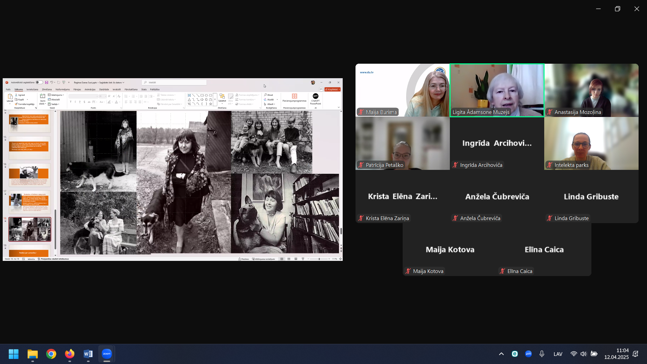Toggle the Automātiskā saglabāšana autosave switch
The height and width of the screenshot is (364, 647).
tap(39, 83)
